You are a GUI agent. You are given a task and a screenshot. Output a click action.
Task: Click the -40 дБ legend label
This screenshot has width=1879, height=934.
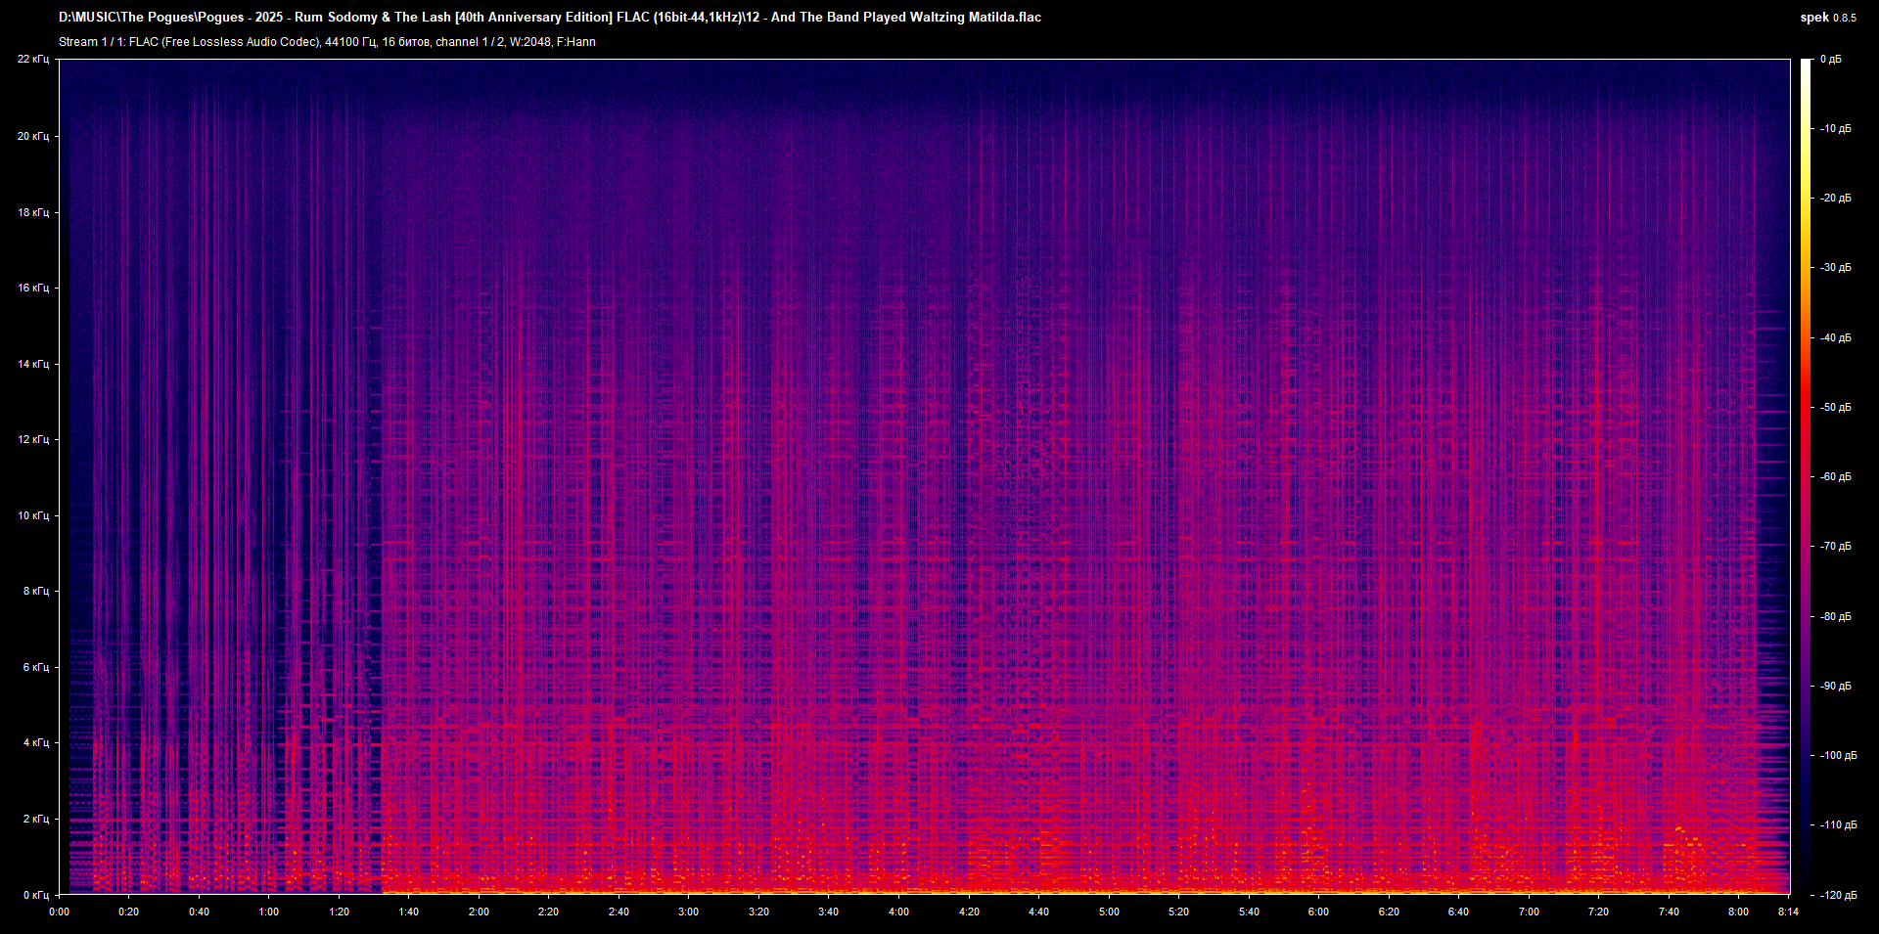[1836, 338]
